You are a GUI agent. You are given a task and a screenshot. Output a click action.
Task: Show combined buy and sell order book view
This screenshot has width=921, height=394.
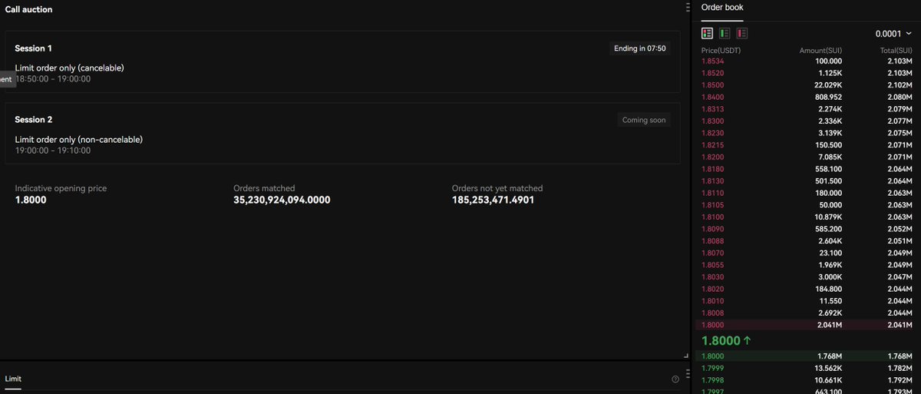(708, 33)
